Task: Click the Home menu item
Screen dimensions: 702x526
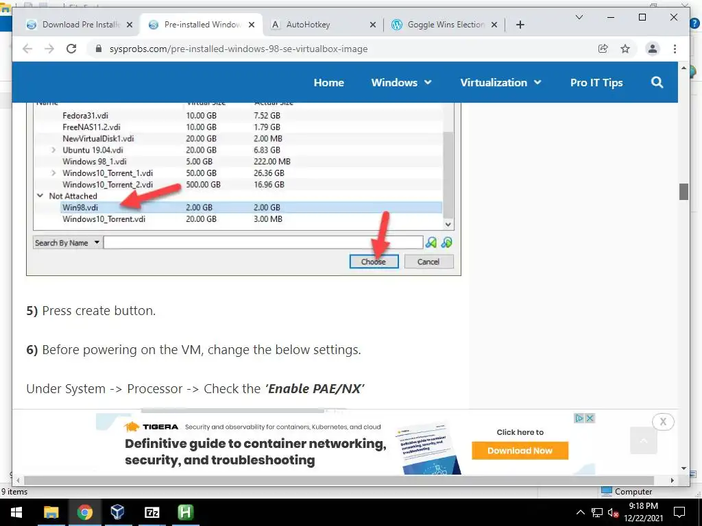Action: pos(328,82)
